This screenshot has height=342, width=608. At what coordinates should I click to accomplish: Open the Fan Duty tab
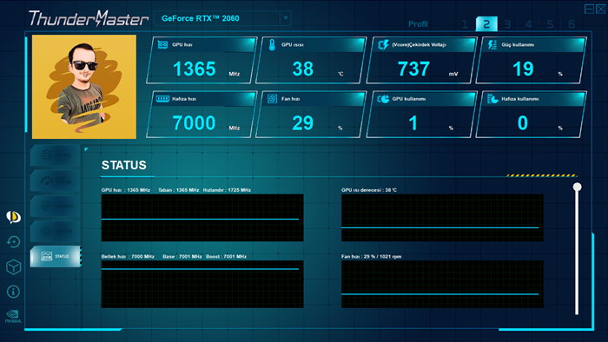coord(56,206)
